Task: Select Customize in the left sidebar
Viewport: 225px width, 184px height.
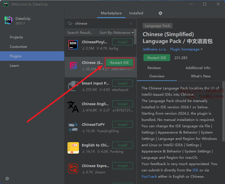Action: (x=18, y=47)
